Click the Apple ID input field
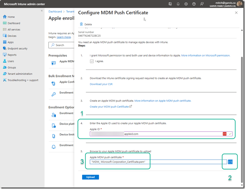This screenshot has height=189, width=245. [x=156, y=134]
